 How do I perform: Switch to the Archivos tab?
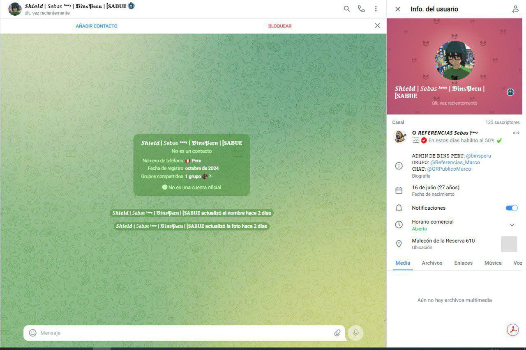432,263
